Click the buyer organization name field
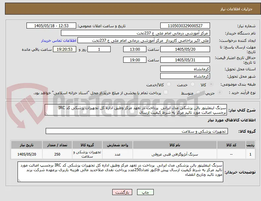 click(135, 33)
